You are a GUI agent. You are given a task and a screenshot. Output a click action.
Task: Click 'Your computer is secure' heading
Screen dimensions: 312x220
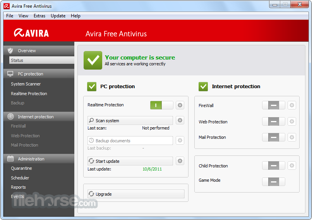(x=140, y=58)
